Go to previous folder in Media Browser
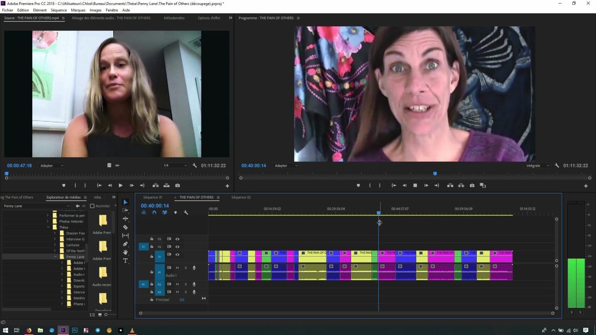 77,206
